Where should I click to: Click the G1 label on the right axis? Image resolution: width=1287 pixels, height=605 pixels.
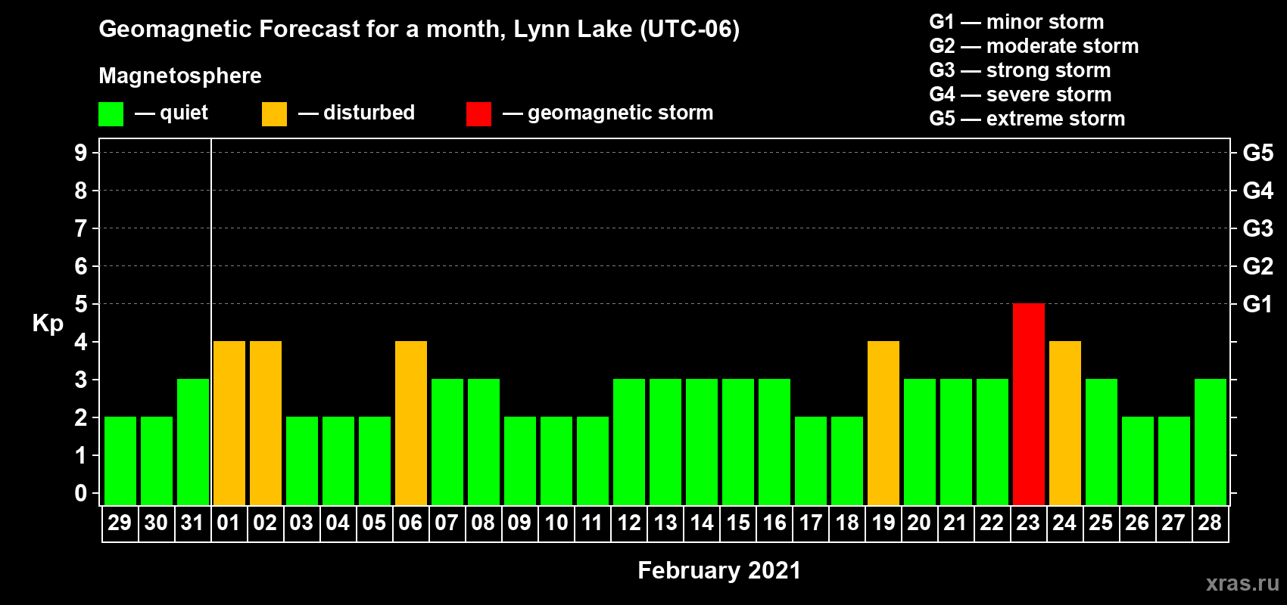click(1258, 304)
